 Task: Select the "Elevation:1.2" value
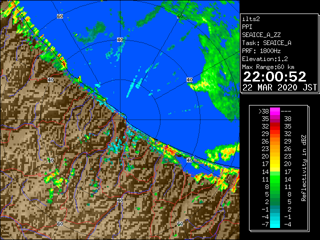pos(265,59)
